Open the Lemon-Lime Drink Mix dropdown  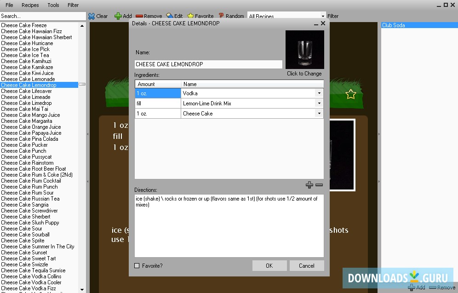319,103
